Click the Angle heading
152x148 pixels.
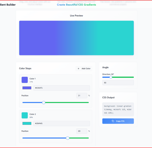pos(105,68)
